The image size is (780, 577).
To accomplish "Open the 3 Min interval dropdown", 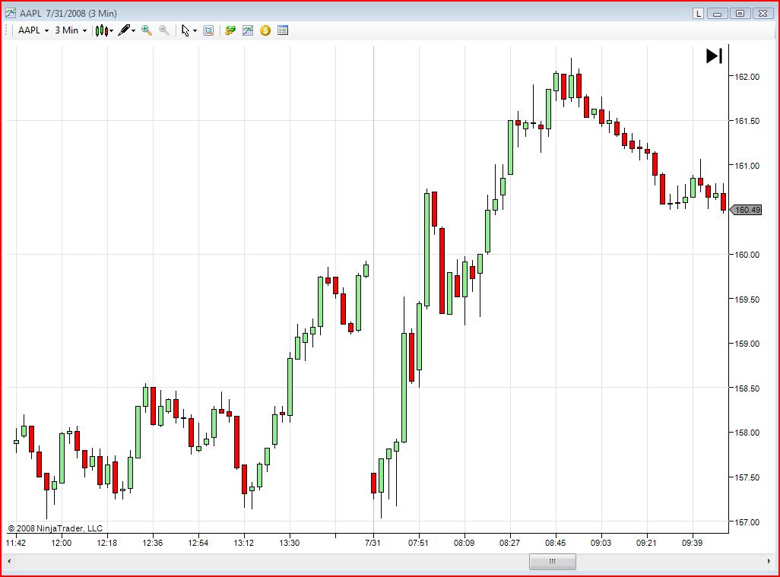I will [x=71, y=30].
